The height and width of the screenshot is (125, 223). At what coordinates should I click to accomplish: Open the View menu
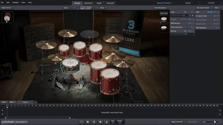click(x=23, y=2)
